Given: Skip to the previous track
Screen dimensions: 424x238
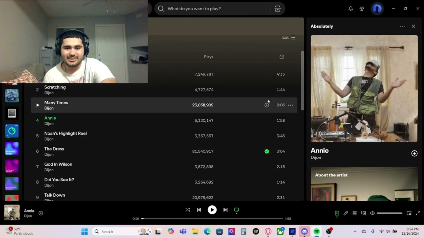Looking at the screenshot, I should click(199, 210).
